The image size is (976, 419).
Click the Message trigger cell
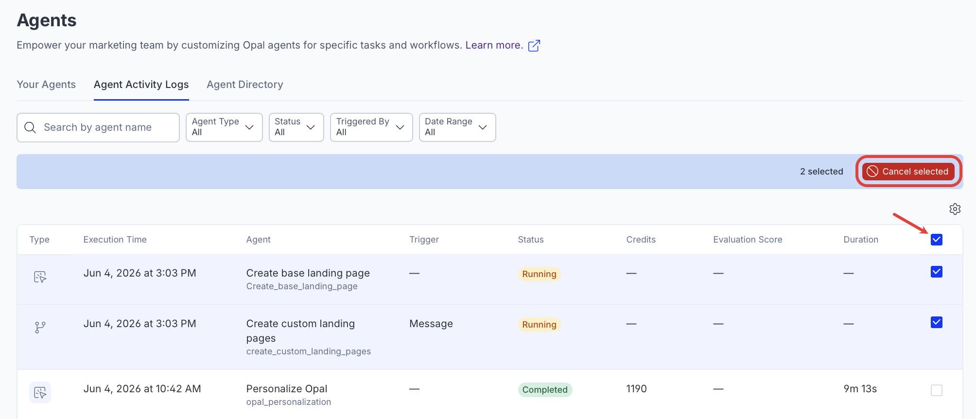pyautogui.click(x=431, y=324)
